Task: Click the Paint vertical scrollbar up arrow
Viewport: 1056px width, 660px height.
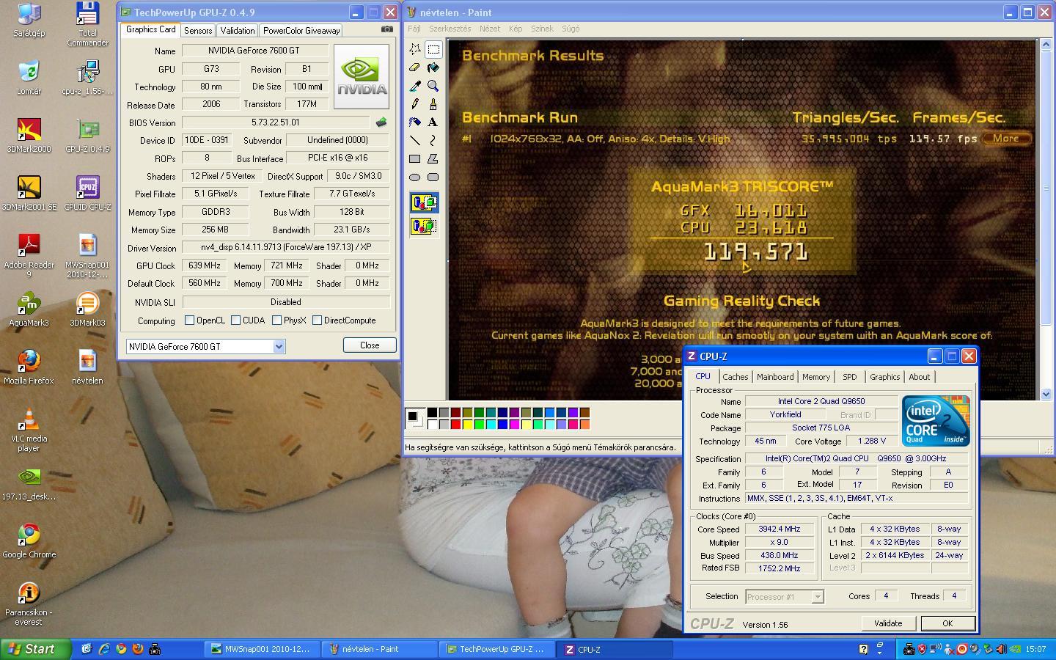Action: click(1046, 45)
